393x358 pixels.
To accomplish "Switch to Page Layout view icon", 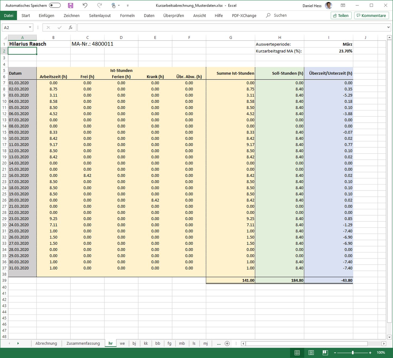I will coord(311,353).
